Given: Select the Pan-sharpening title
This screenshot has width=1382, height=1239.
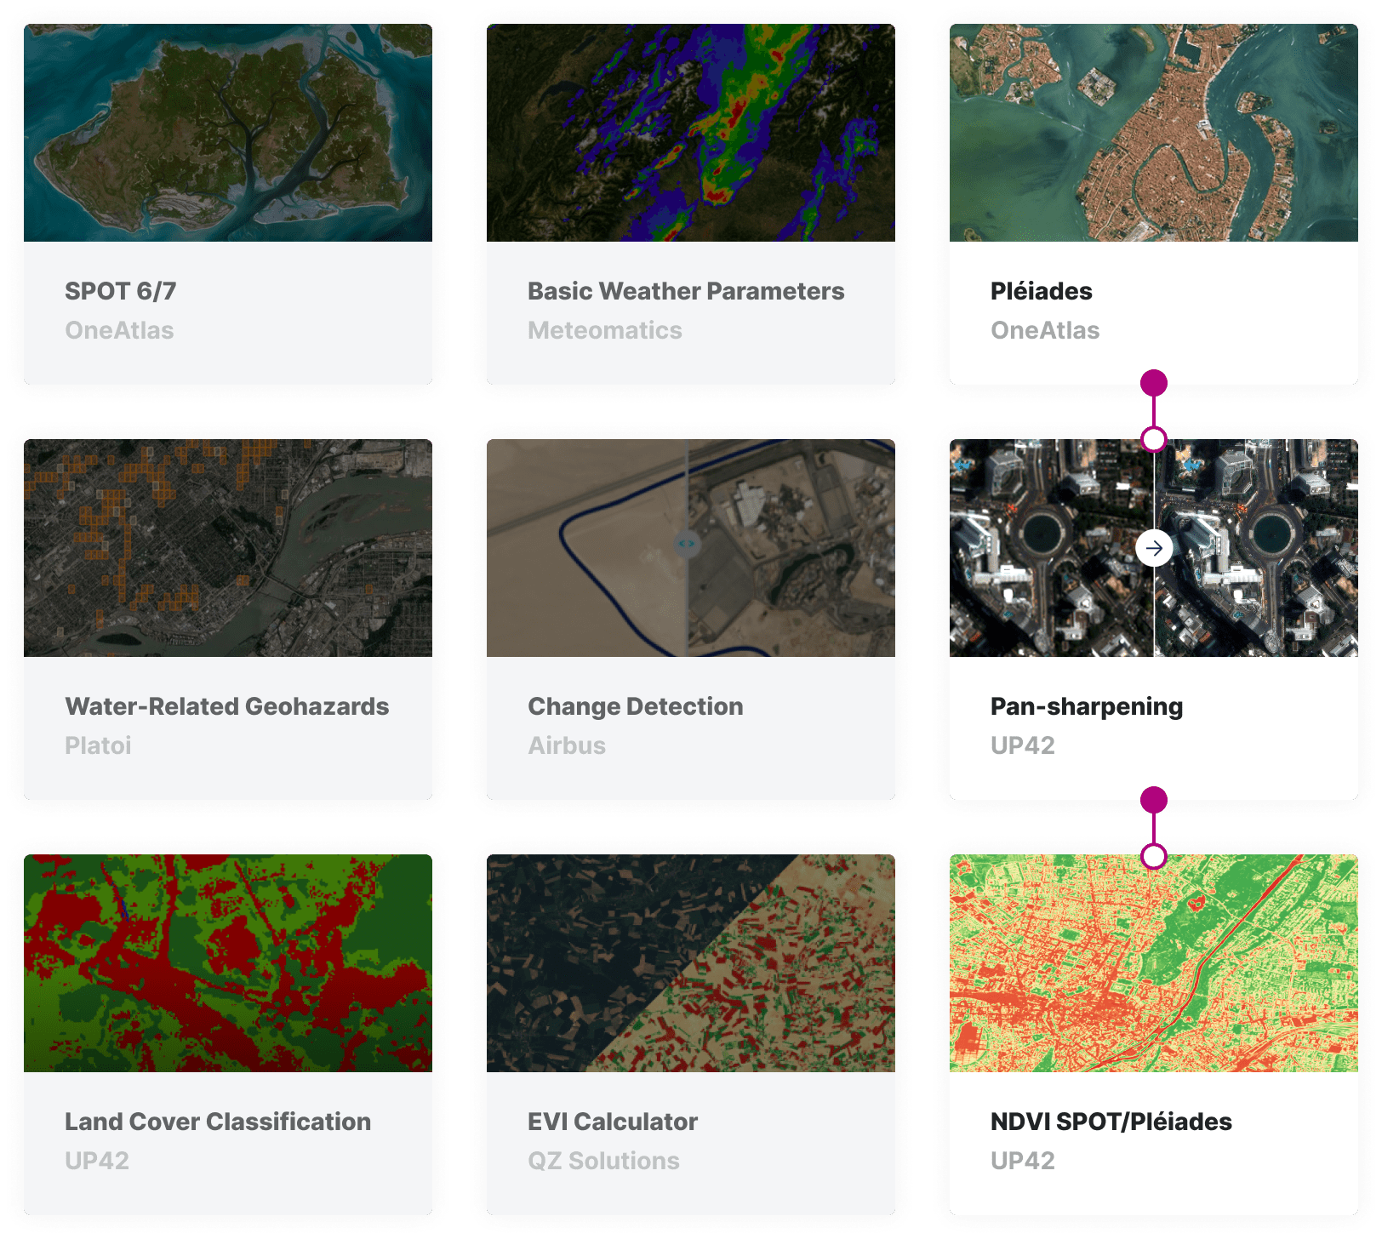Looking at the screenshot, I should point(1087,706).
